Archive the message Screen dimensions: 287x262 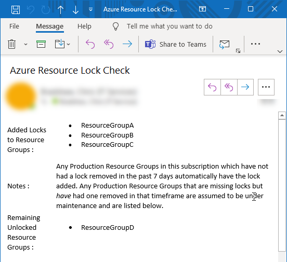tap(41, 44)
